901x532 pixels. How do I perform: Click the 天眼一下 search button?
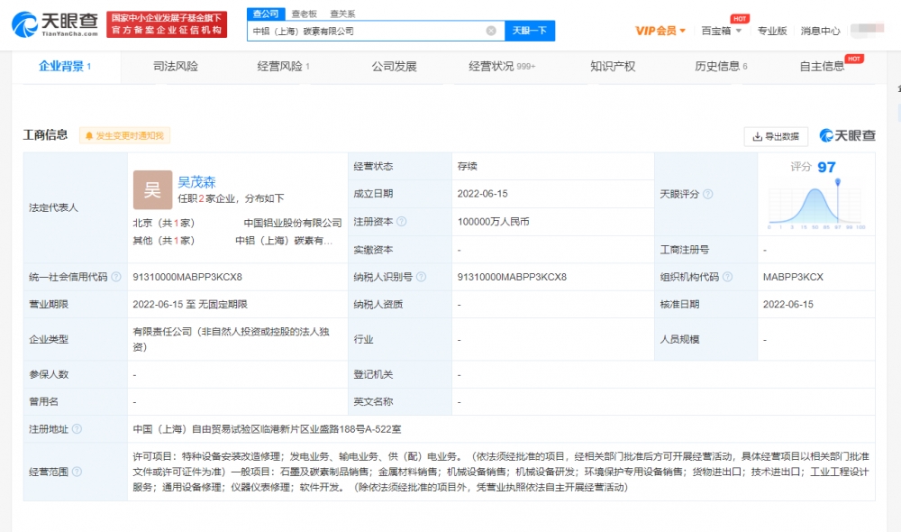[530, 31]
